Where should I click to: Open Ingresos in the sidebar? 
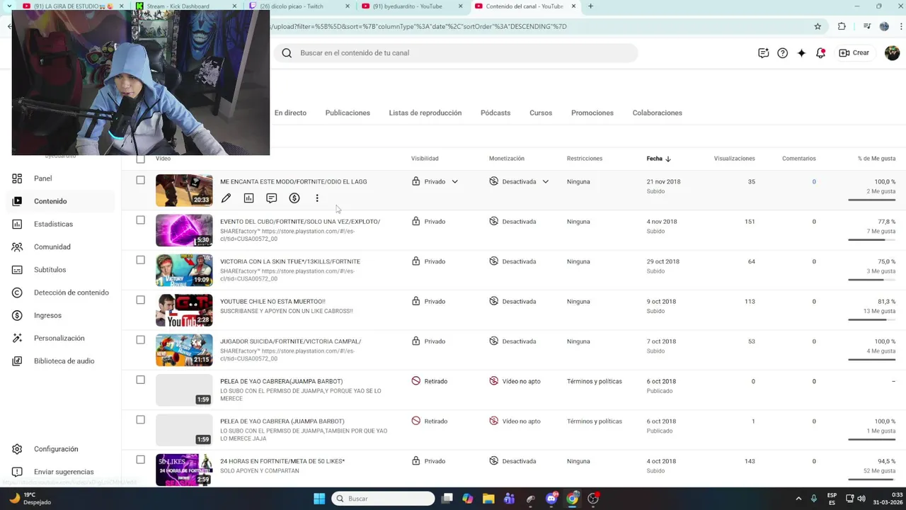coord(47,315)
